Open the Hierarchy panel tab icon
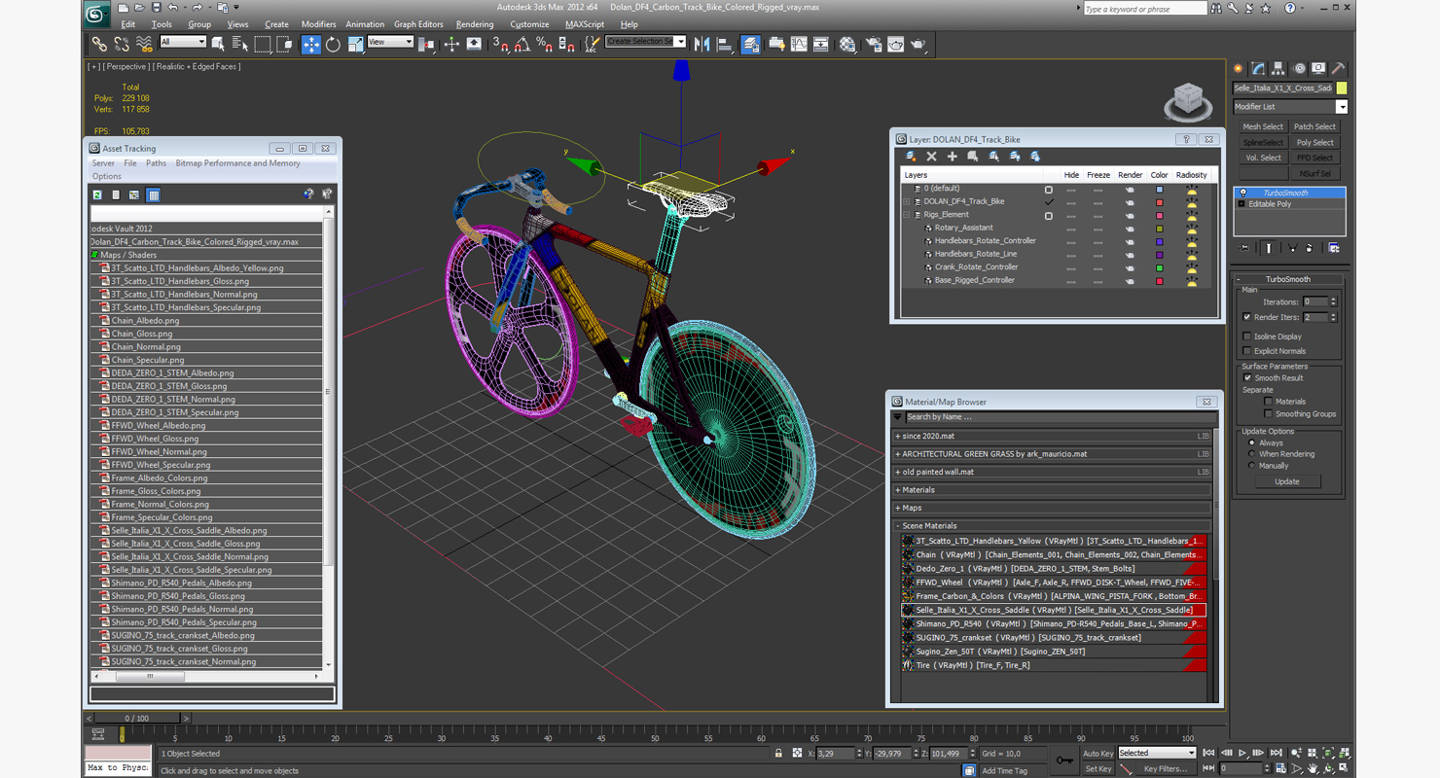The height and width of the screenshot is (778, 1440). tap(1278, 68)
